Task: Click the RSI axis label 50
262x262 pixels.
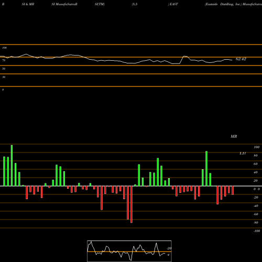Action: (4, 69)
